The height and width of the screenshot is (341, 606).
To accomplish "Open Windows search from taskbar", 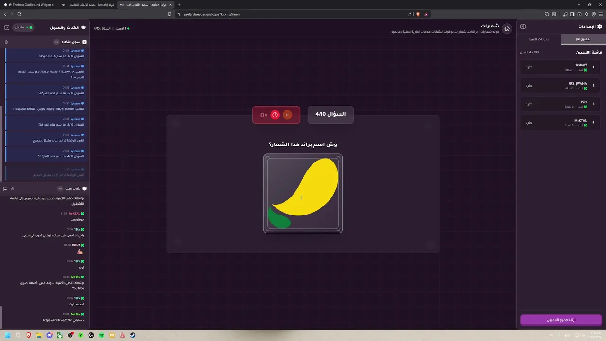I will 18,335.
